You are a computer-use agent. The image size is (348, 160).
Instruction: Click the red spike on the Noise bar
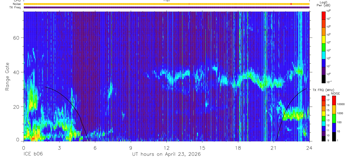tap(291, 4)
